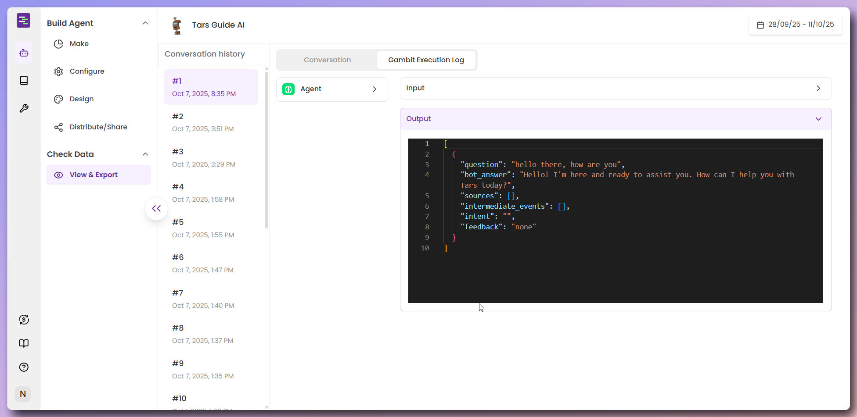This screenshot has width=857, height=417.
Task: Collapse the Output panel chevron
Action: 818,119
